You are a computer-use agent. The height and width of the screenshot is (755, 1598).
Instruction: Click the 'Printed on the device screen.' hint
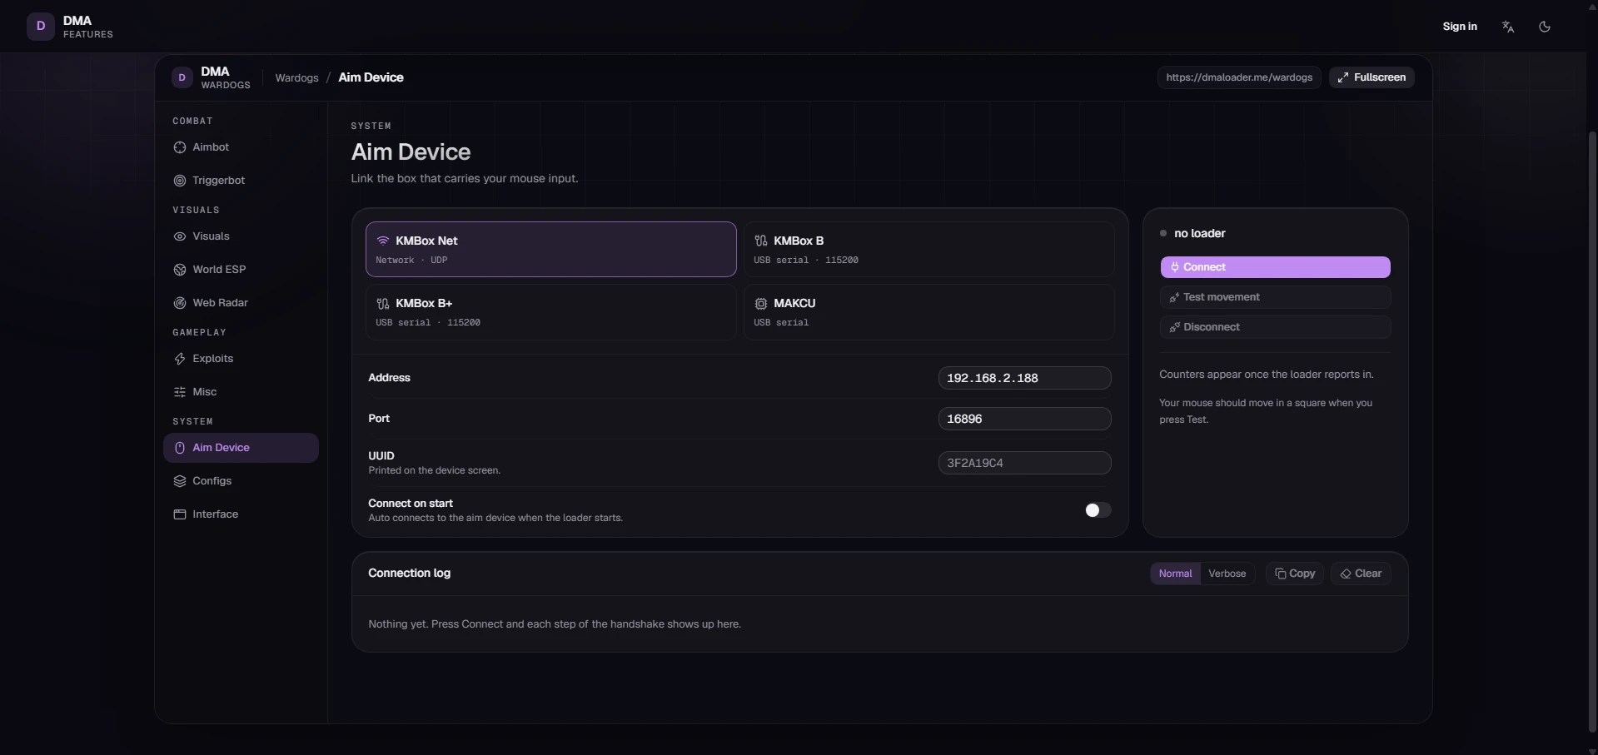434,471
